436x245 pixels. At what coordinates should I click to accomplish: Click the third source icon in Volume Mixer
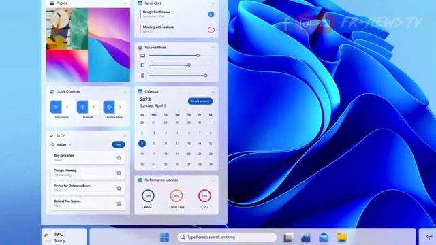click(142, 76)
